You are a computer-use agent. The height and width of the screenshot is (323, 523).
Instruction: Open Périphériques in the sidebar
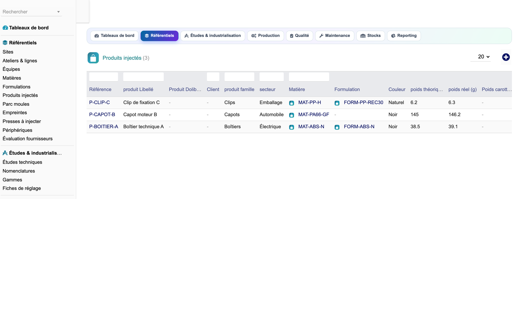(17, 130)
